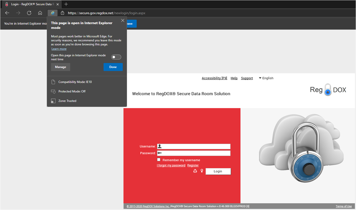Click the padlock site info icon

(x=62, y=13)
